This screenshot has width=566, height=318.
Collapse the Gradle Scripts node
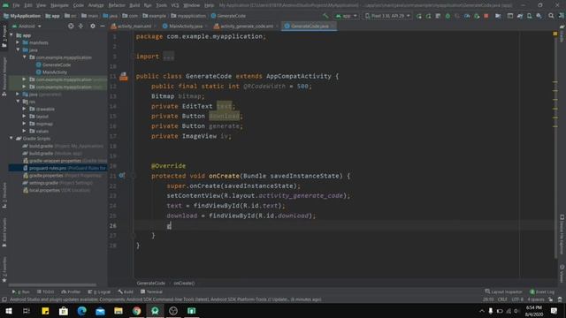point(11,139)
